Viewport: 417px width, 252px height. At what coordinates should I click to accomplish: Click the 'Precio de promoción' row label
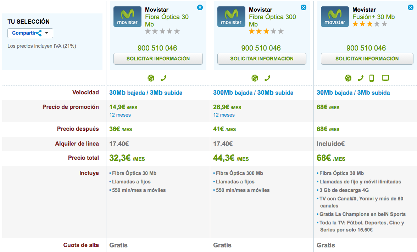tap(71, 107)
